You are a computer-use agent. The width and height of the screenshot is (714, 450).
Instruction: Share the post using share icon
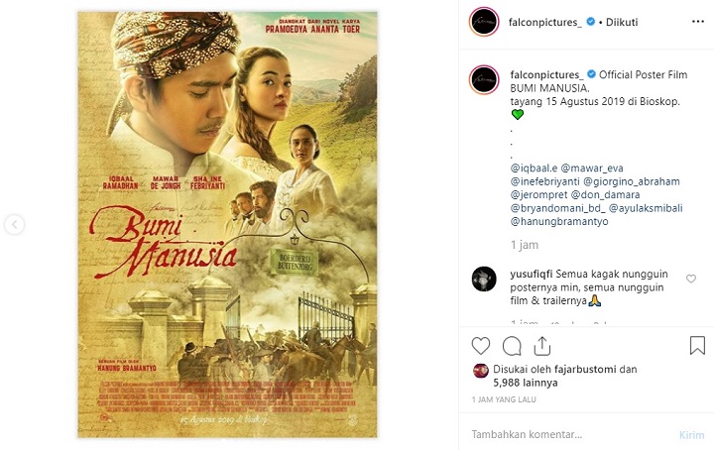click(x=541, y=346)
